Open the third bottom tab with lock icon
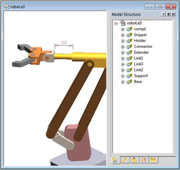 pyautogui.click(x=134, y=160)
